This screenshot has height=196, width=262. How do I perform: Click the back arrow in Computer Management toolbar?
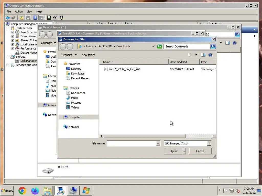coord(8,18)
